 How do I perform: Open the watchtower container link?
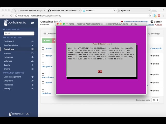point(48,77)
